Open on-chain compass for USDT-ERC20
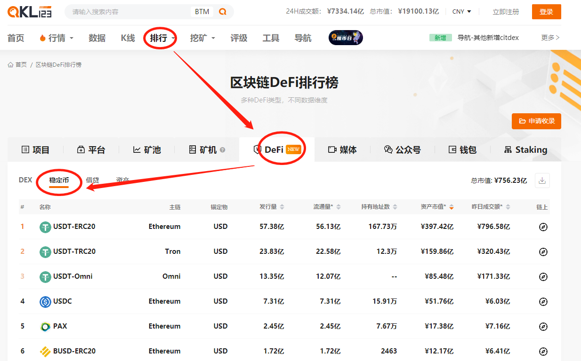 [543, 227]
